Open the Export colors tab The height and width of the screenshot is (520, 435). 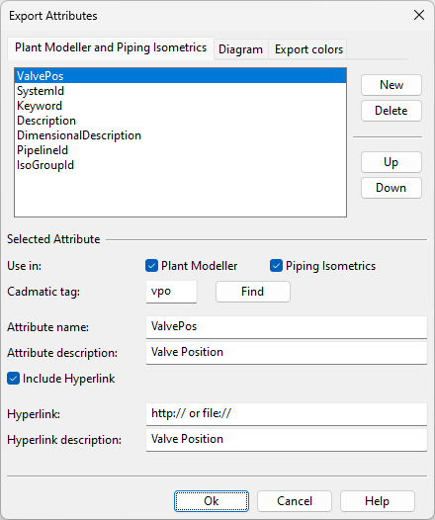308,49
